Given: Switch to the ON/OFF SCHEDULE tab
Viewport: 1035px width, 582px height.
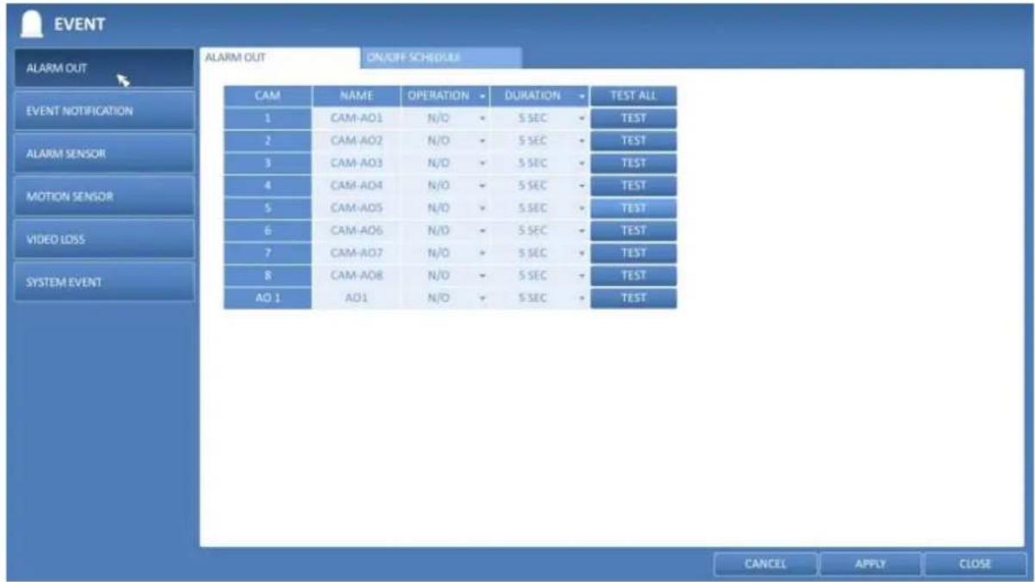Looking at the screenshot, I should point(440,58).
